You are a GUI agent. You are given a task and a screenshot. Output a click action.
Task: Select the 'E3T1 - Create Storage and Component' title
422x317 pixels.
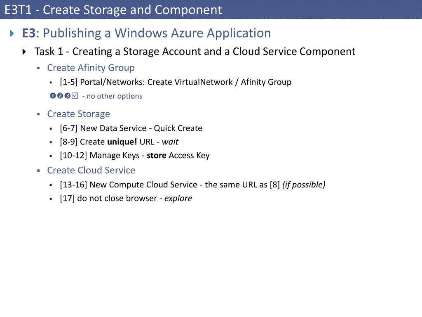[x=113, y=10]
